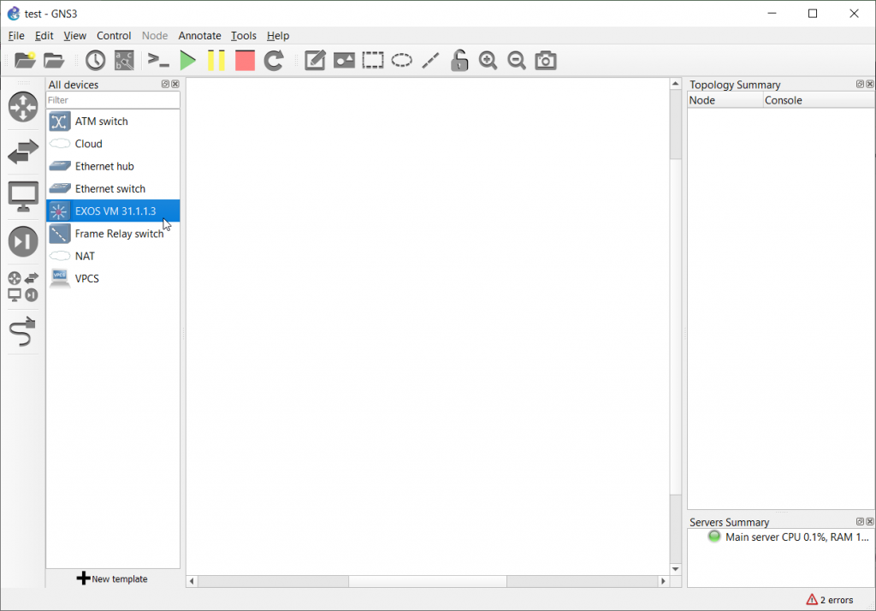
Task: Reload all nodes icon
Action: point(274,61)
